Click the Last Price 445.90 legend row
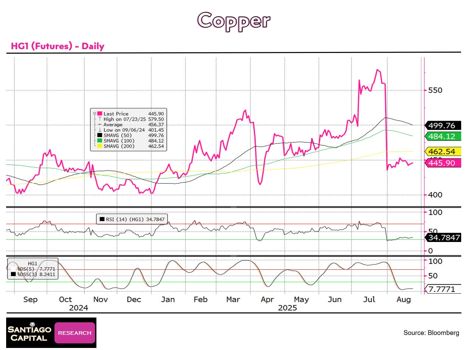 (131, 113)
